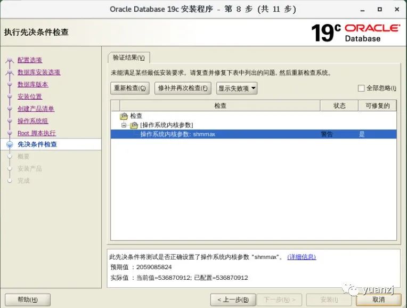Click the 检查 root folder icon
407x308 pixels.
coord(124,116)
